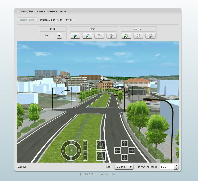Click the 走行 group label
The width and height of the screenshot is (198, 181).
coord(93,29)
